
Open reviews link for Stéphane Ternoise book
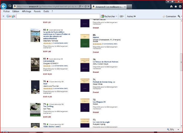coord(60,43)
